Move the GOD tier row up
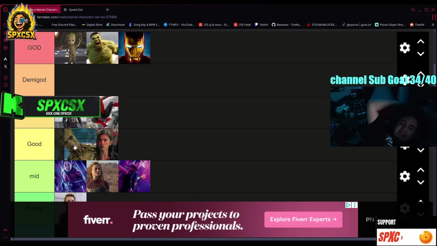This screenshot has width=437, height=246. tap(421, 42)
